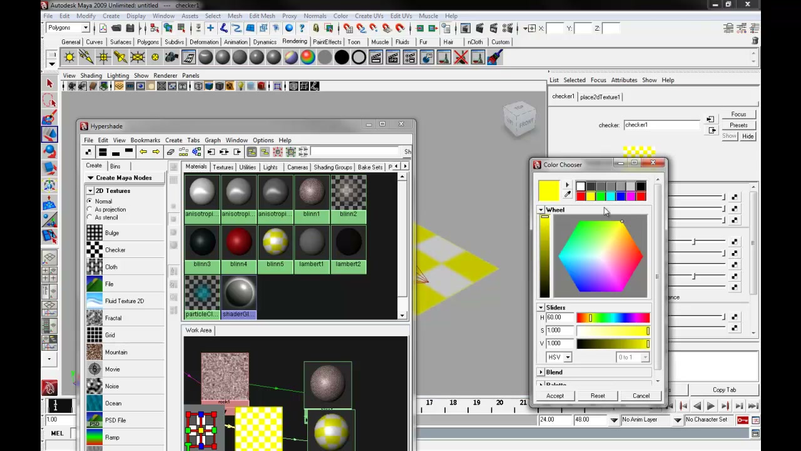Screen dimensions: 801x451
Task: Collapse the Wheel section in Color Chooser
Action: click(x=541, y=210)
